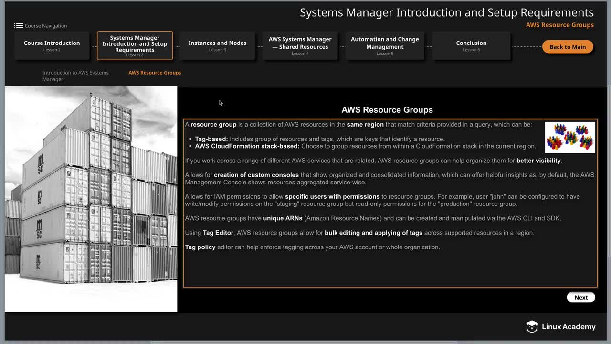Screen dimensions: 611x344
Task: Click the shipping containers photo
Action: [x=91, y=199]
